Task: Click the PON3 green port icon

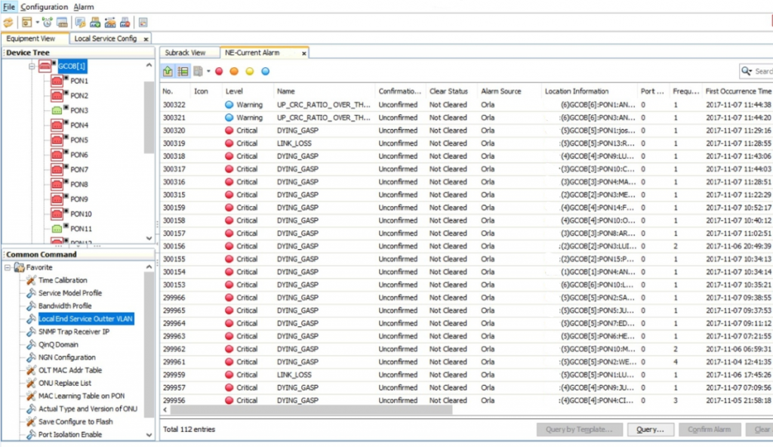Action: (x=57, y=110)
